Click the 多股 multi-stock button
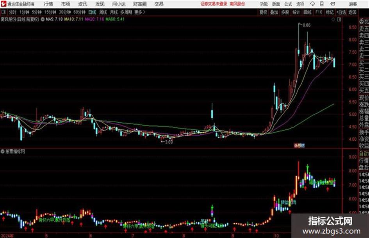This screenshot has height=238, width=369. pyautogui.click(x=285, y=12)
